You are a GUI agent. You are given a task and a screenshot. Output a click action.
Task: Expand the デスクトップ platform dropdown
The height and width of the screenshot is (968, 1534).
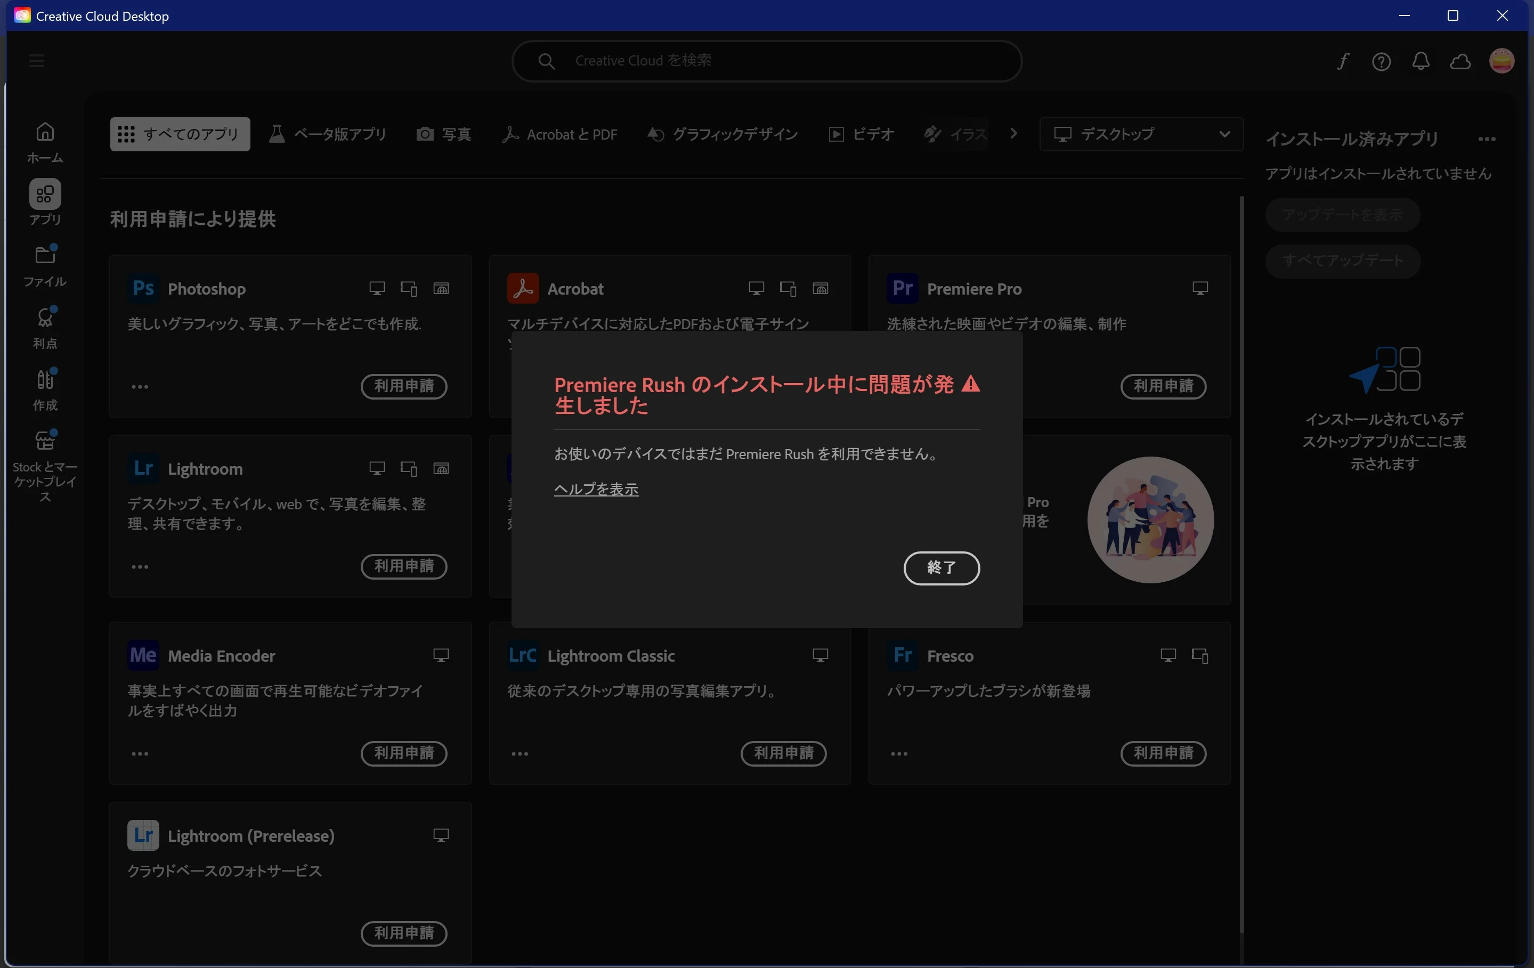pos(1140,134)
